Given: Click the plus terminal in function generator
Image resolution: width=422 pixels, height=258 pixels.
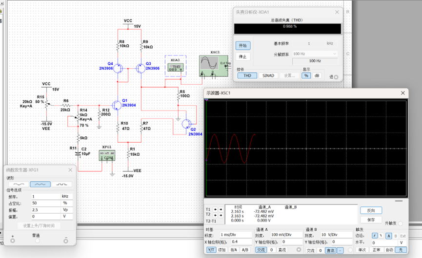Looking at the screenshot, I should click(x=13, y=241).
